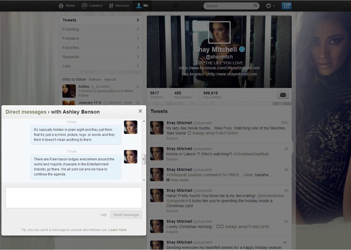Screen dimensions: 351x250
Task: Click the chevron beside Following
Action: click(138, 29)
